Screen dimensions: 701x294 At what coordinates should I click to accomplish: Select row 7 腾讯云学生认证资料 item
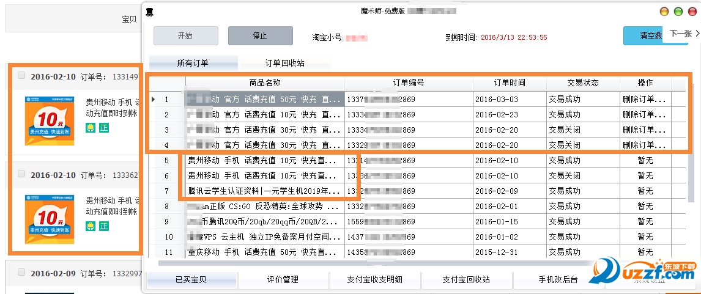[265, 191]
